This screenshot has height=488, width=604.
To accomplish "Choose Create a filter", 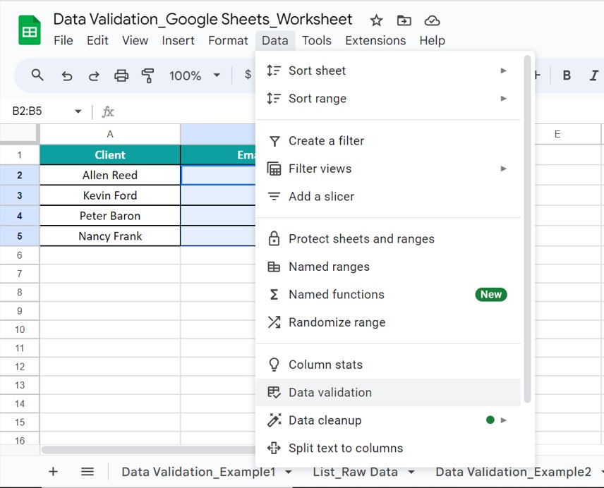I will coord(388,141).
